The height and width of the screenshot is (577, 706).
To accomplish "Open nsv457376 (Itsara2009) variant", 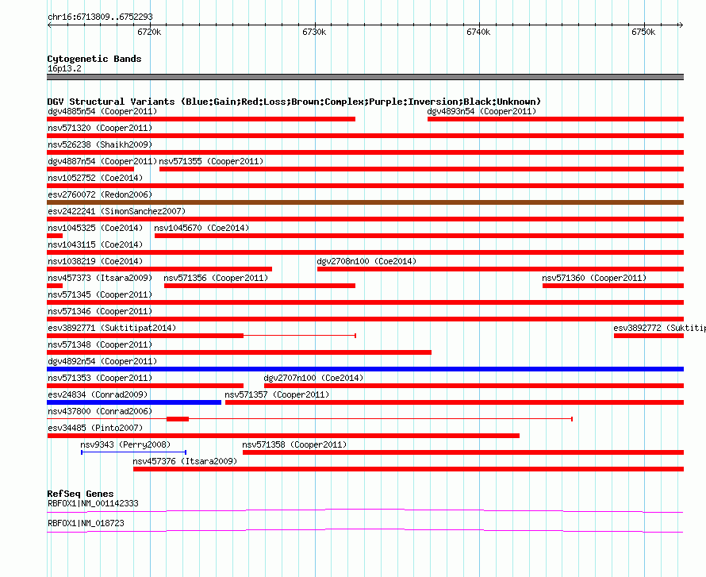I will 185,461.
